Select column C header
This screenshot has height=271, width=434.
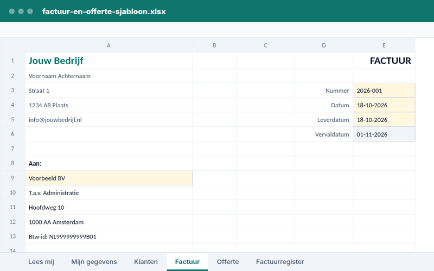pos(265,46)
